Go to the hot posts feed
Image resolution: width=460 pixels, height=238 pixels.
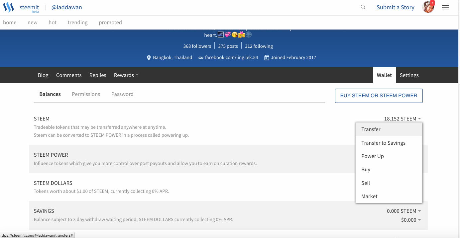[53, 22]
